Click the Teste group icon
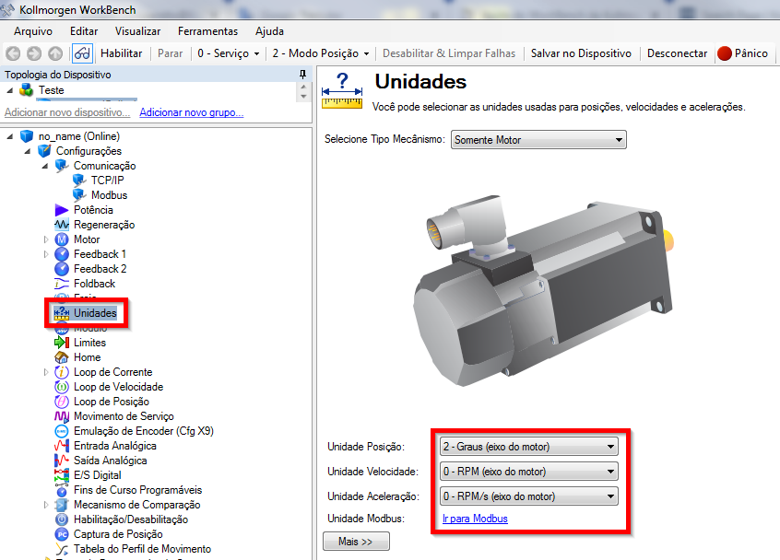 click(27, 90)
